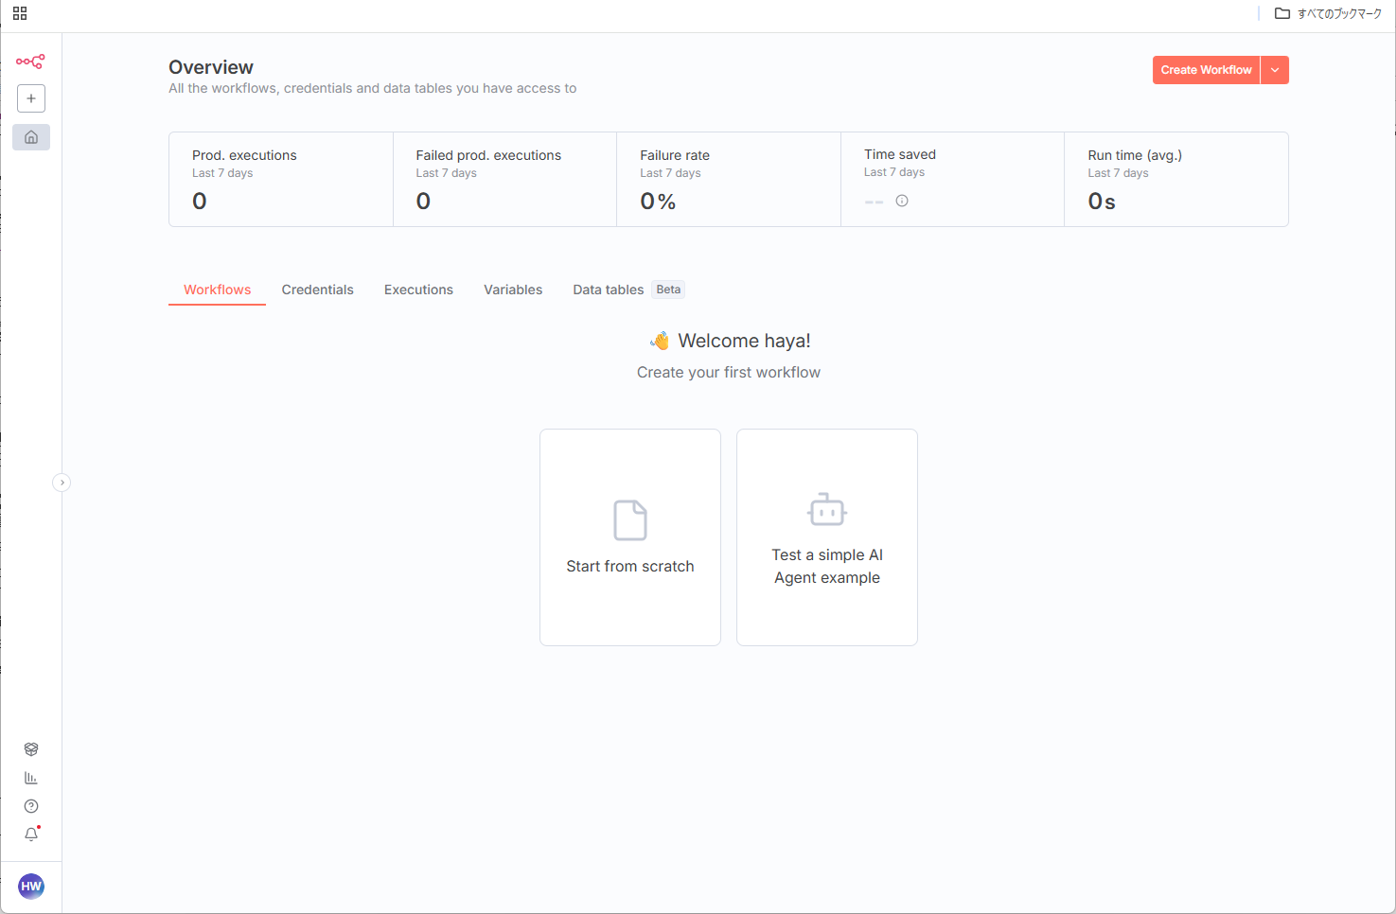Click the Time saved info icon

pyautogui.click(x=902, y=201)
